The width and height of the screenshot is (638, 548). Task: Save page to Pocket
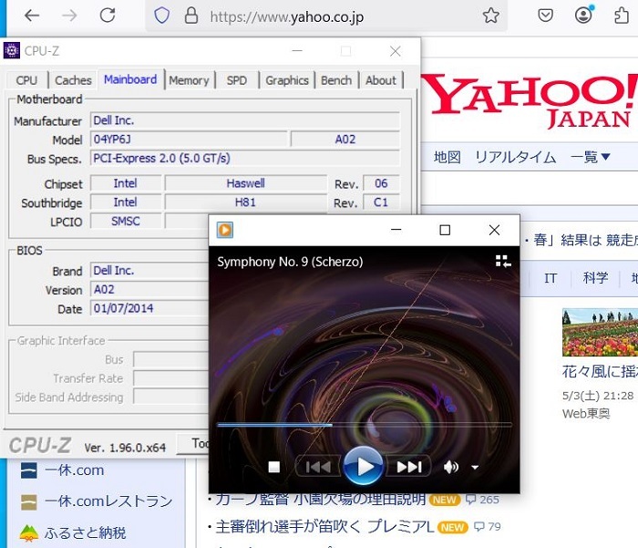pos(545,16)
